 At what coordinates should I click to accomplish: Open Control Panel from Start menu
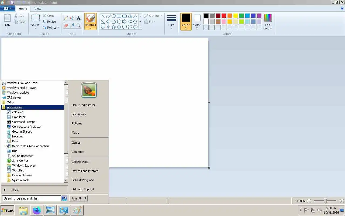[80, 162]
